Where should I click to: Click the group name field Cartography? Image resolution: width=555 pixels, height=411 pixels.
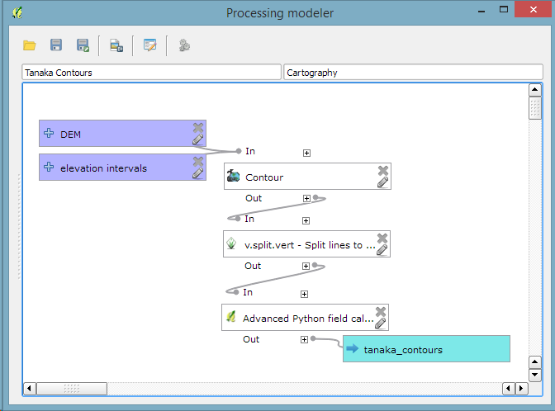click(413, 72)
